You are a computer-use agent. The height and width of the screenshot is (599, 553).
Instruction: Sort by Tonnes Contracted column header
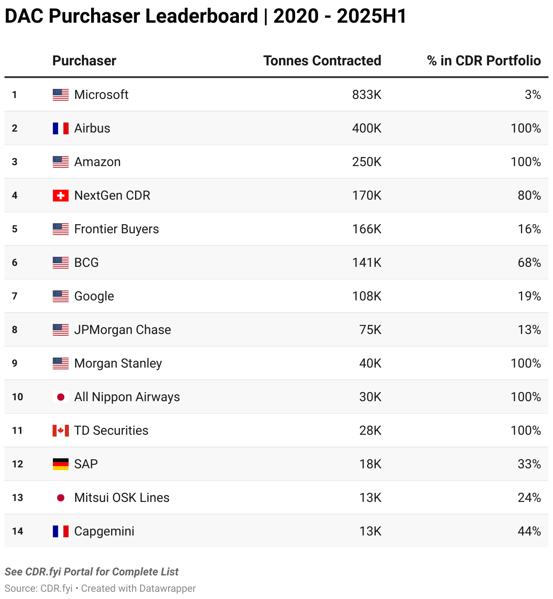[322, 61]
